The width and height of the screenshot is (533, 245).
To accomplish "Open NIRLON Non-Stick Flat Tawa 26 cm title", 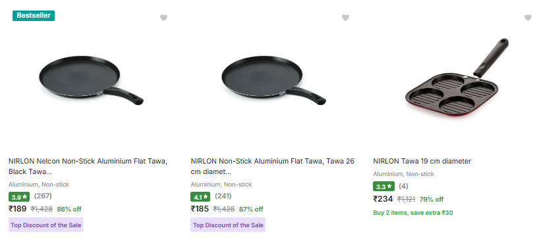I will 273,166.
